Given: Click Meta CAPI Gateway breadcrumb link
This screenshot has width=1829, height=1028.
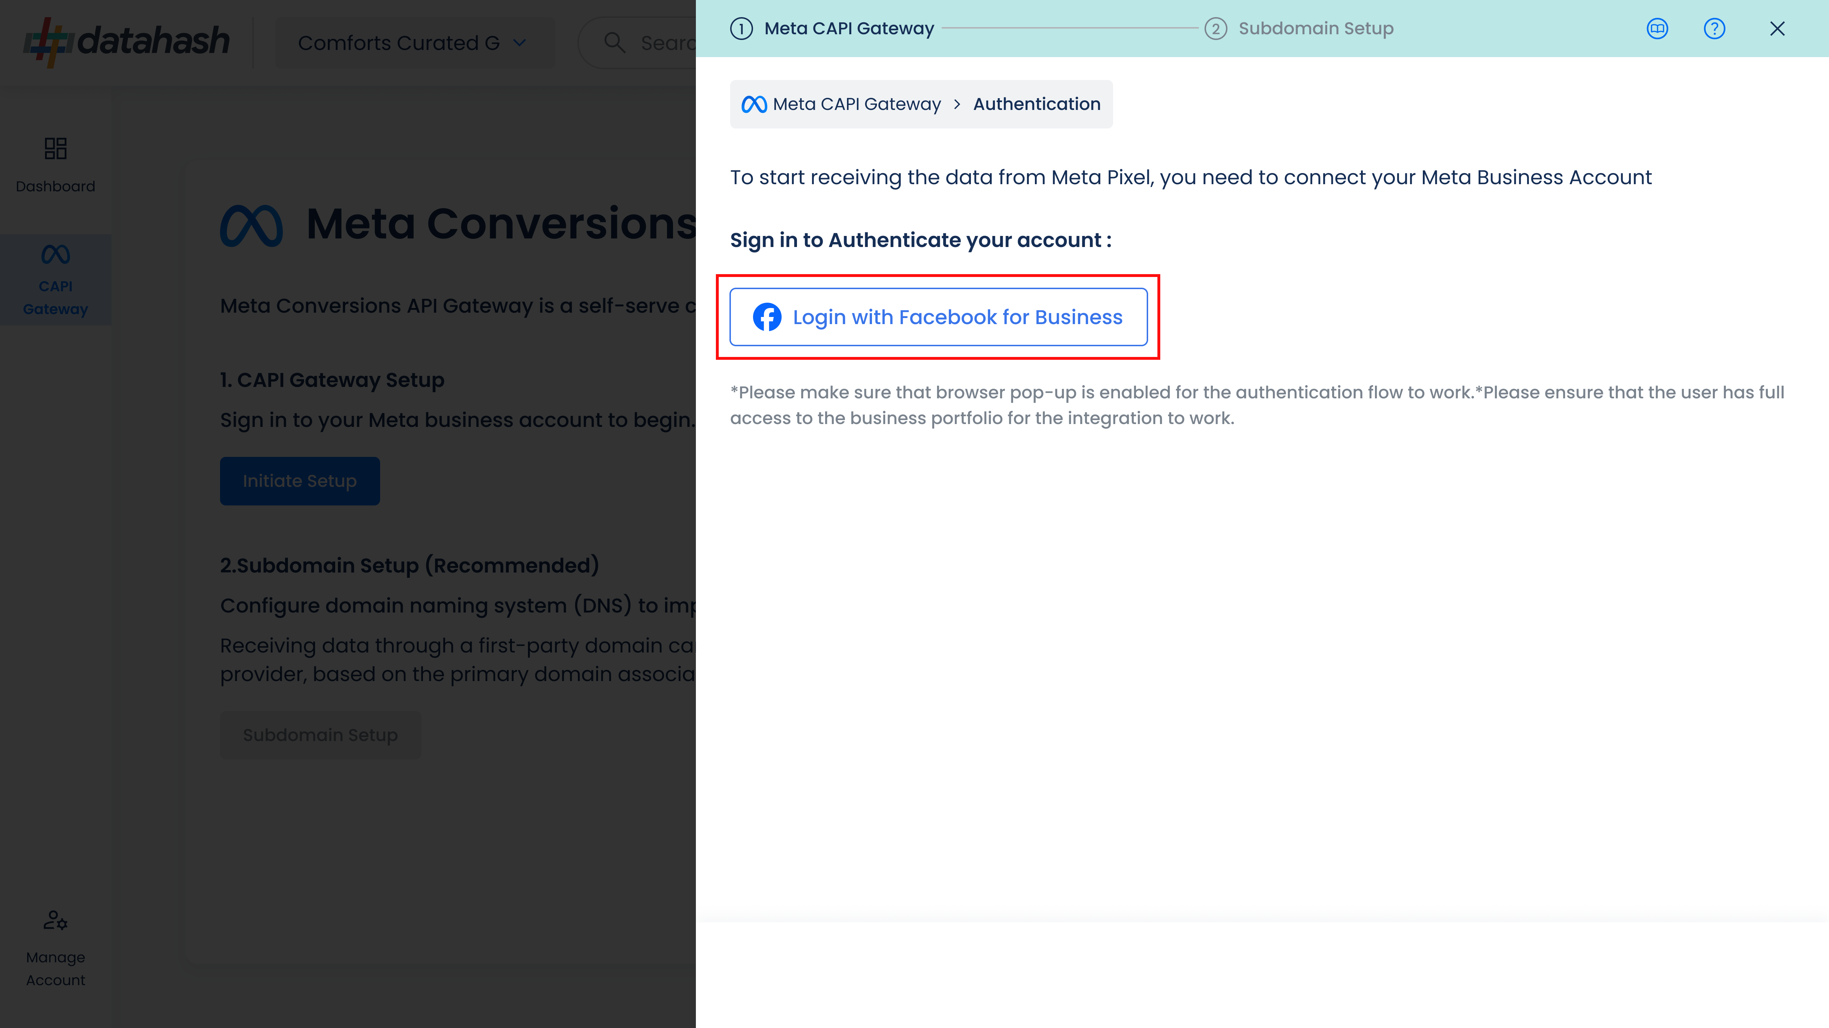Looking at the screenshot, I should [x=856, y=104].
